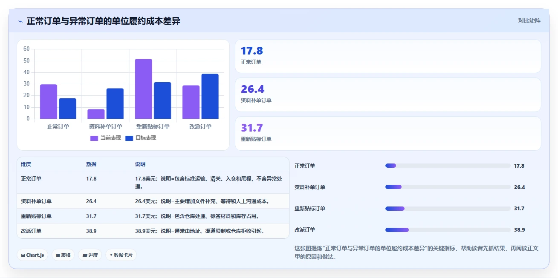Click the 正常订单 progress bar
Image resolution: width=558 pixels, height=278 pixels.
[x=448, y=166]
